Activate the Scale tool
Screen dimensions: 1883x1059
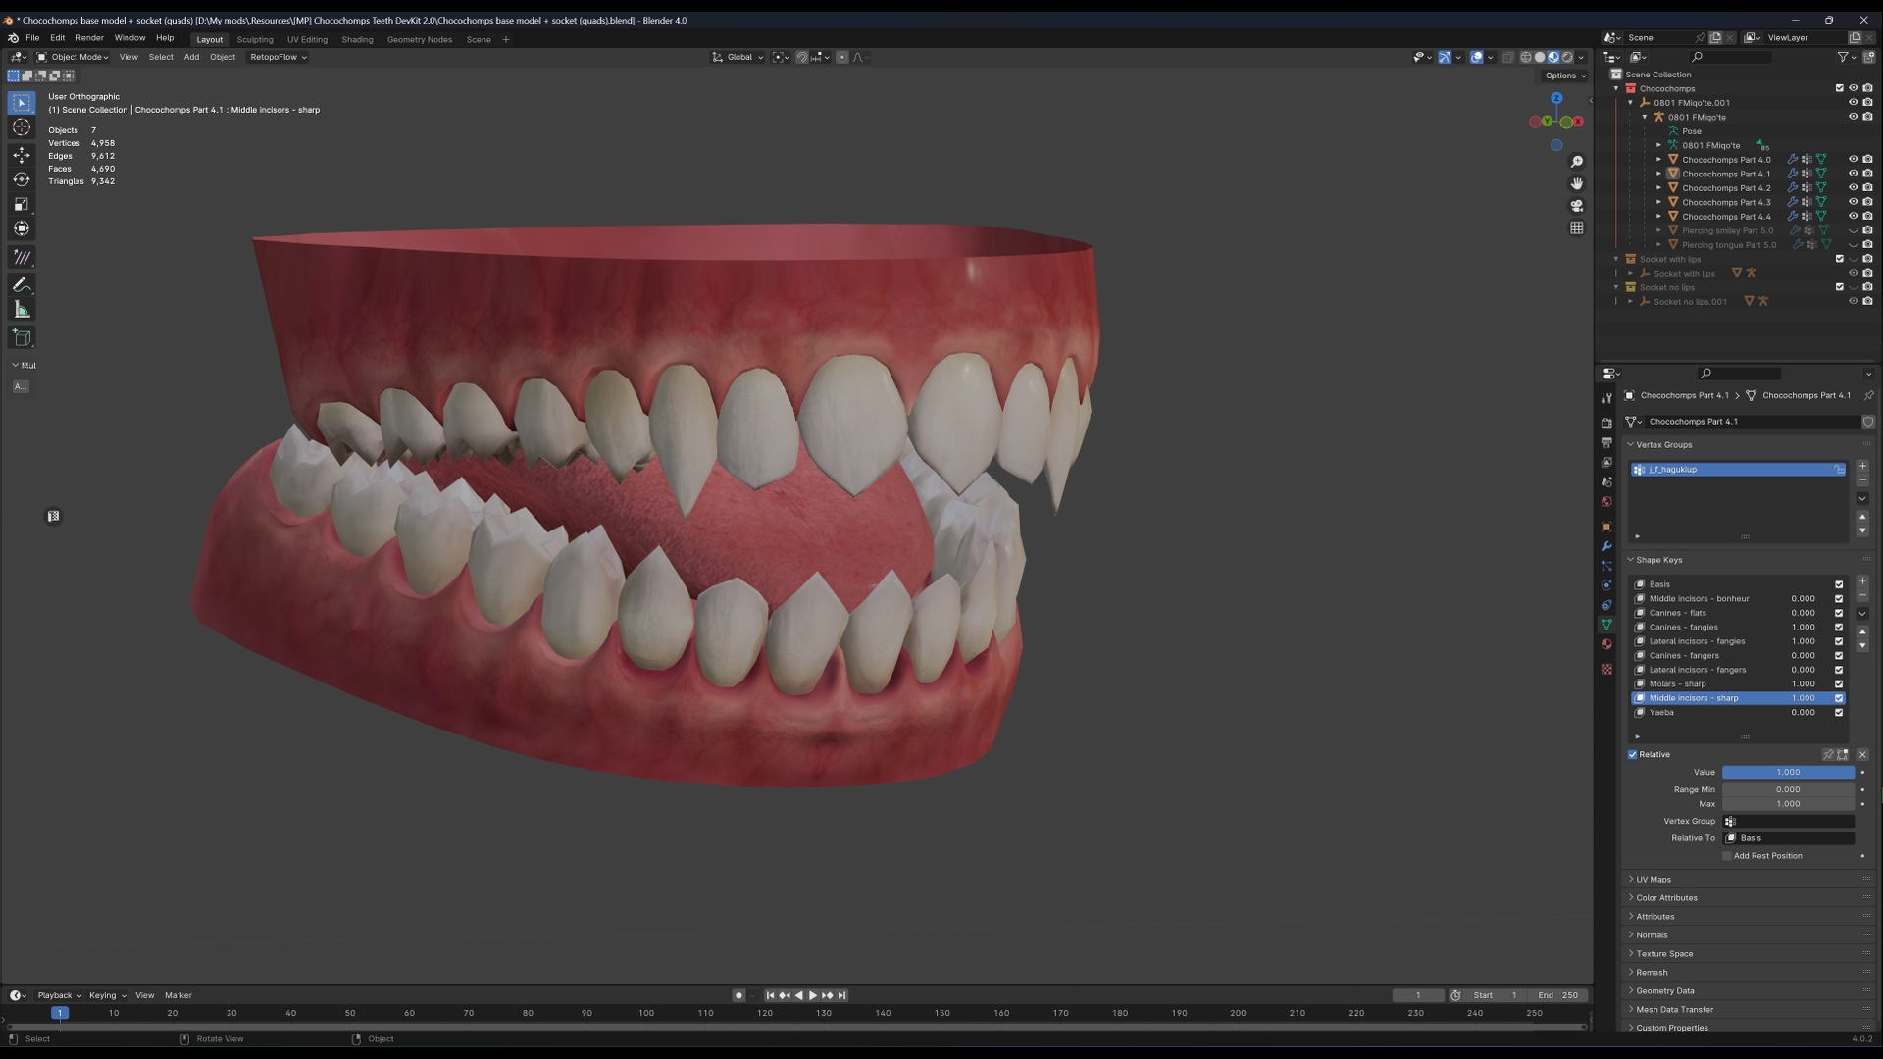click(22, 204)
